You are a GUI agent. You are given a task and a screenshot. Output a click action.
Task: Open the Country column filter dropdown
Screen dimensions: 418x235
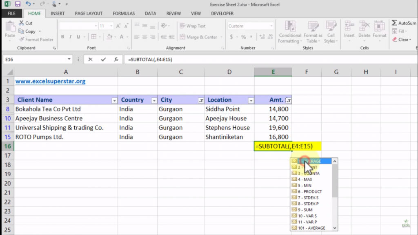[x=154, y=100]
